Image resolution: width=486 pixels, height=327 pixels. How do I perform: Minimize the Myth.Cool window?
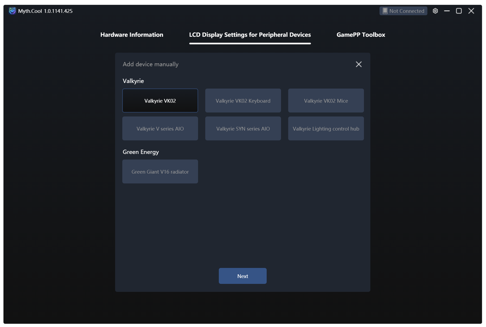point(447,11)
